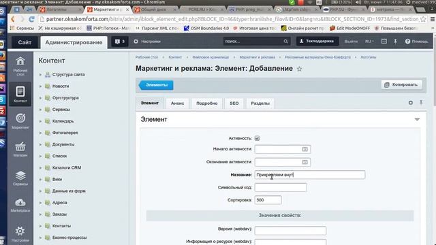
Task: Open the Маркетинг и реклама breadcrumb
Action: pos(258,57)
